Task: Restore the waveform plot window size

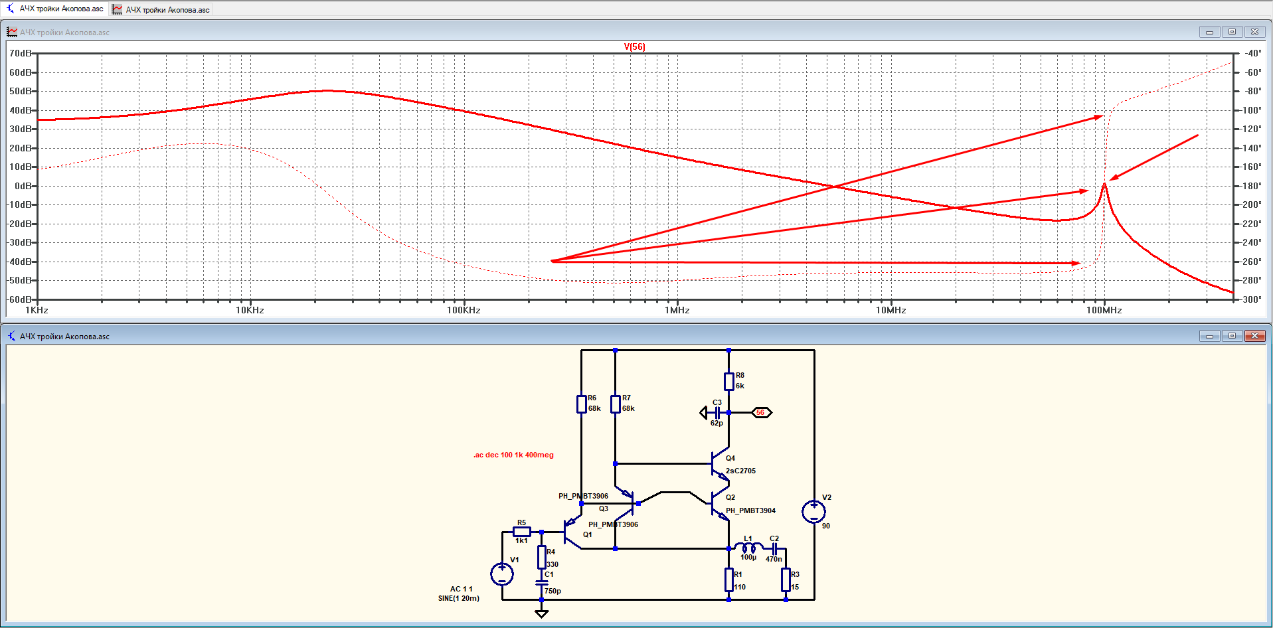Action: point(1232,32)
